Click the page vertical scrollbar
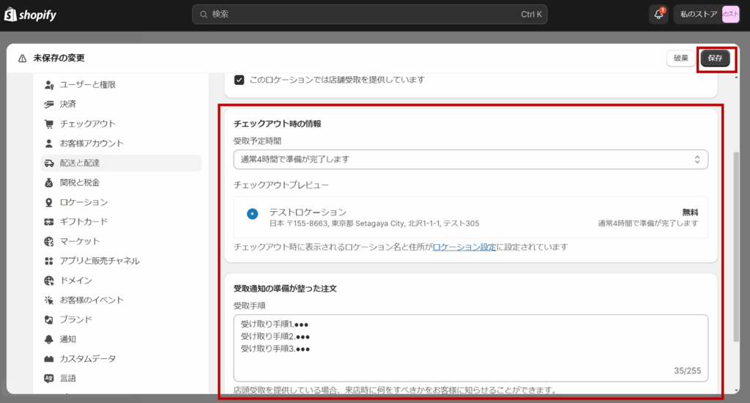The width and height of the screenshot is (750, 403). pos(736,247)
